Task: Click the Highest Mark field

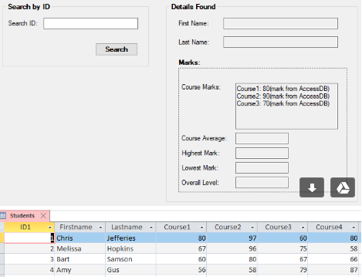Action: click(x=262, y=153)
